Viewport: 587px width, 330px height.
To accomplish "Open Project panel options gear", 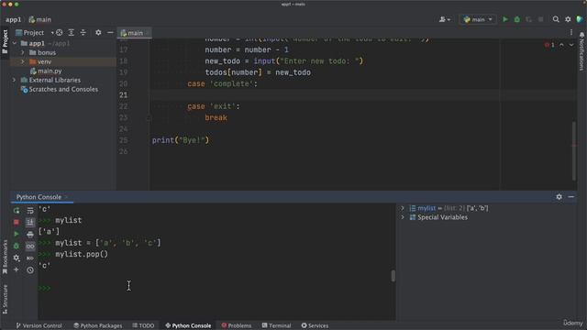I will coord(98,33).
